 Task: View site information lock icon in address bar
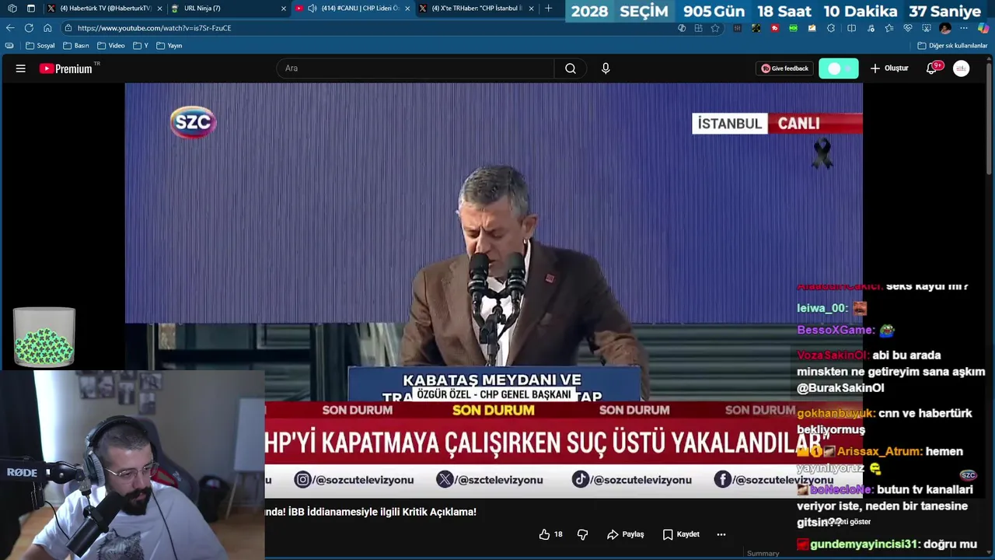(x=68, y=28)
